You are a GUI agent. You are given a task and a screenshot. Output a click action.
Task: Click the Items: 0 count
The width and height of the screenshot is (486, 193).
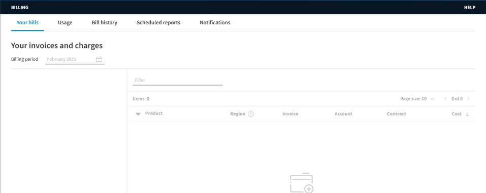tap(141, 99)
